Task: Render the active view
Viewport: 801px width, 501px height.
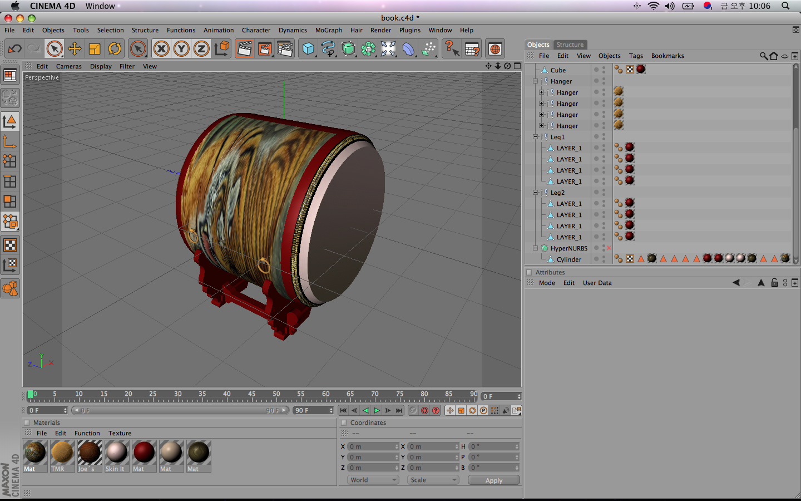Action: coord(244,49)
